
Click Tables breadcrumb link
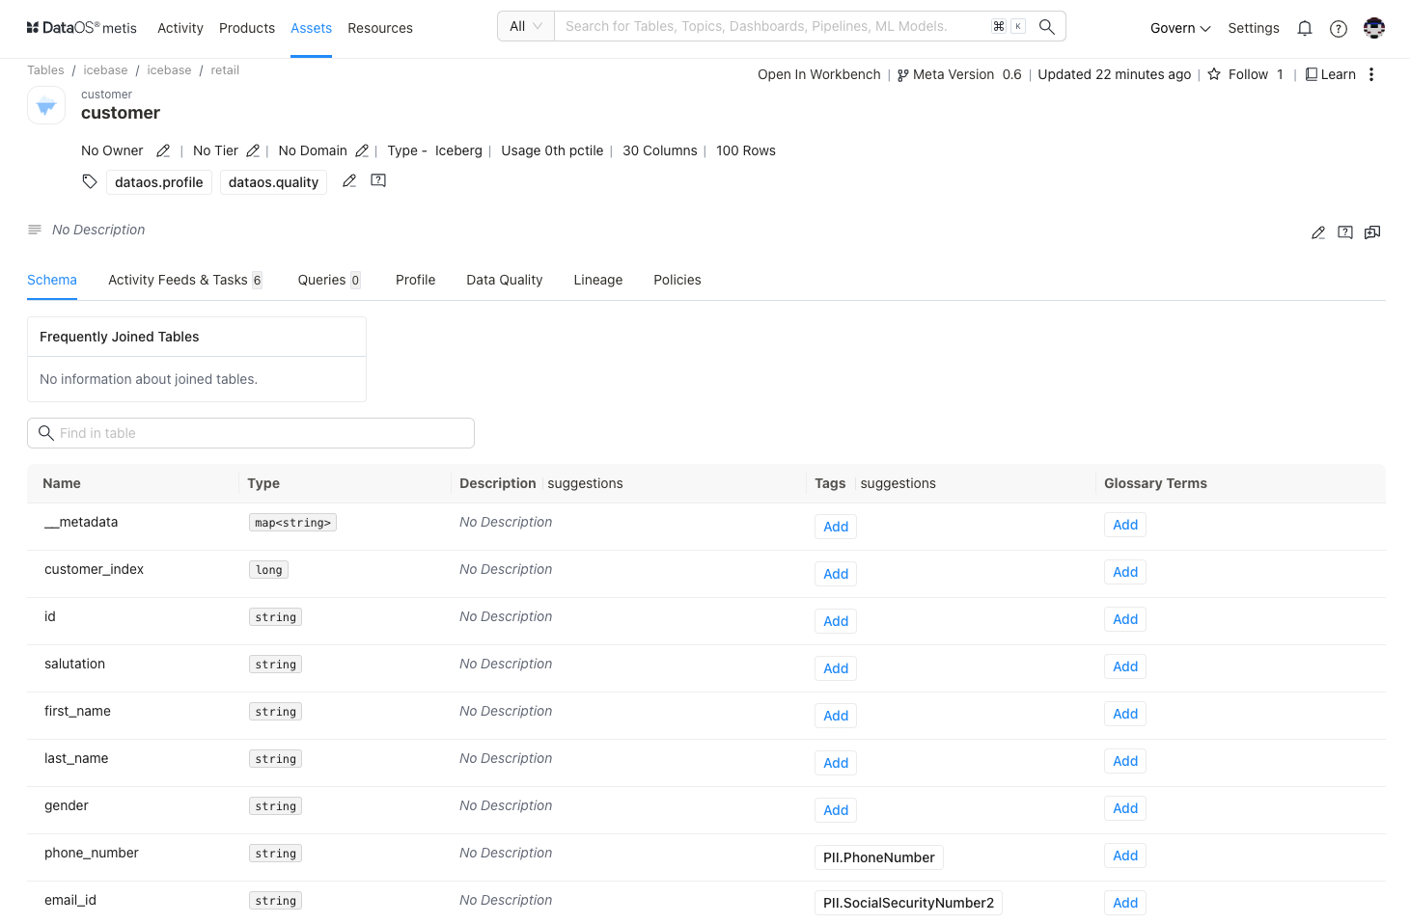45,70
